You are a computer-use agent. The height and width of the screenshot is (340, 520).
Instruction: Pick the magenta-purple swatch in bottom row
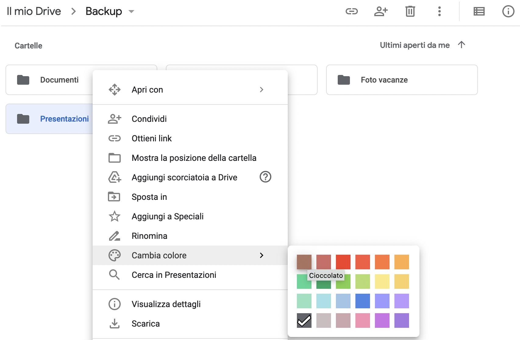click(382, 321)
